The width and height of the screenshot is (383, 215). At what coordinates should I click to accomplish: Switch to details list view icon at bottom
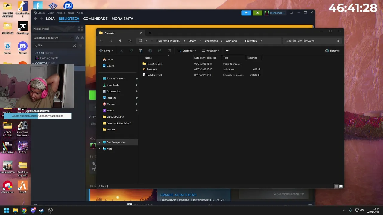click(336, 186)
